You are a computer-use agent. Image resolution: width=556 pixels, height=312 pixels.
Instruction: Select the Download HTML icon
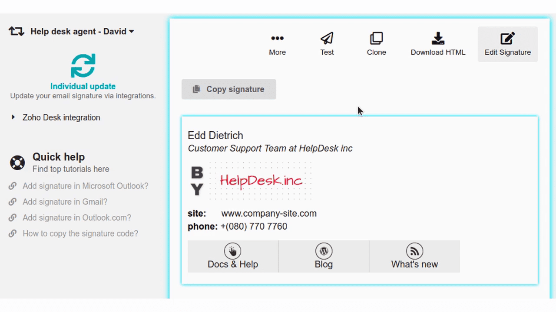(x=438, y=38)
